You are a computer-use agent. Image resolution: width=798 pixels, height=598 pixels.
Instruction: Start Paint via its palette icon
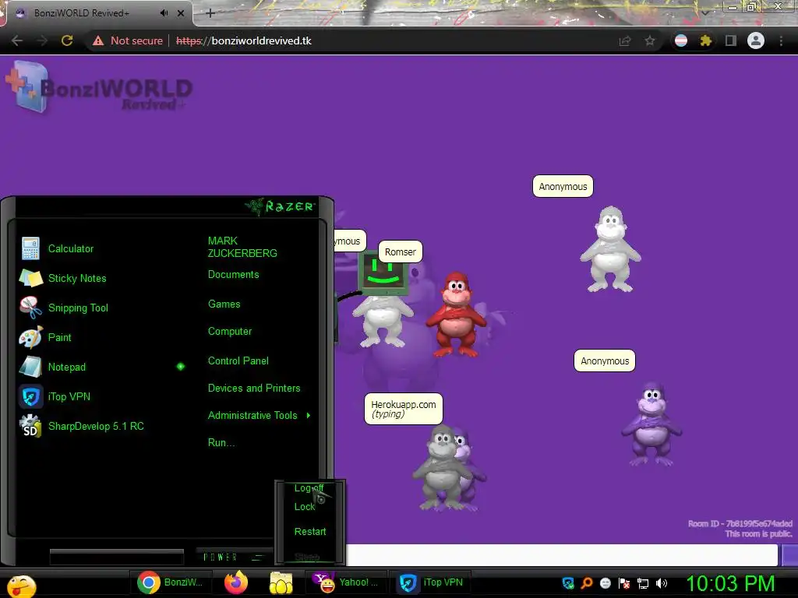(30, 337)
